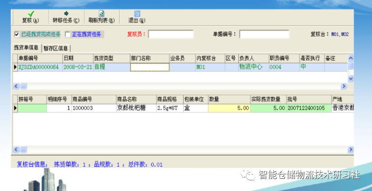The width and height of the screenshot is (372, 191).
Task: Click the 刷新列表(R) refresh toolbar button
Action: point(102,17)
